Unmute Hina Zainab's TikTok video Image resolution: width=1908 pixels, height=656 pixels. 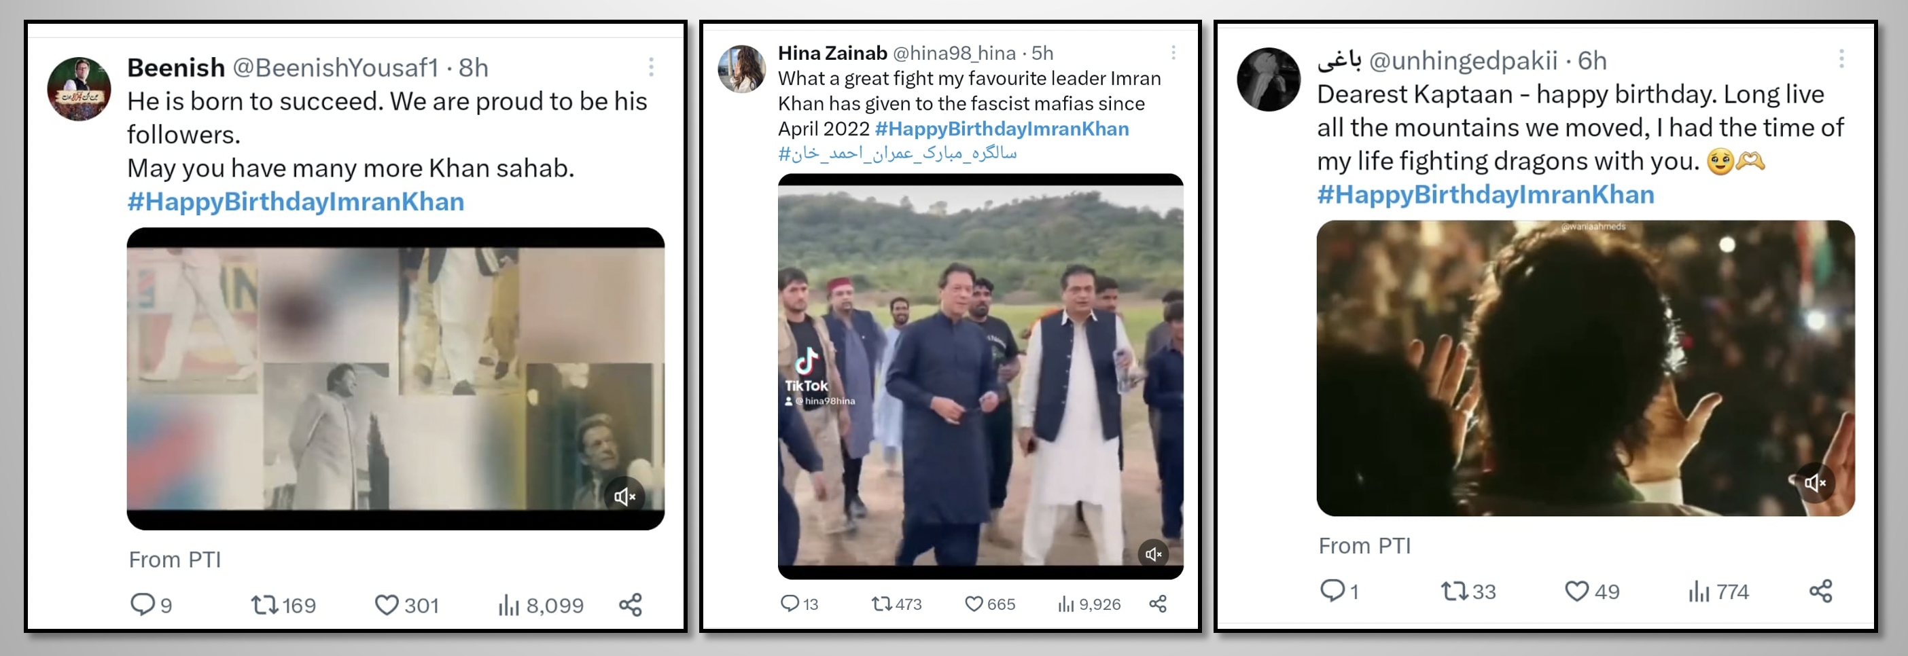pyautogui.click(x=1154, y=554)
